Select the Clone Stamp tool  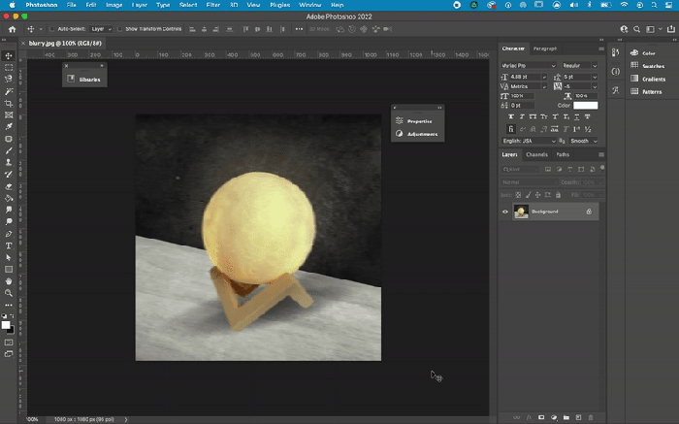[x=8, y=162]
